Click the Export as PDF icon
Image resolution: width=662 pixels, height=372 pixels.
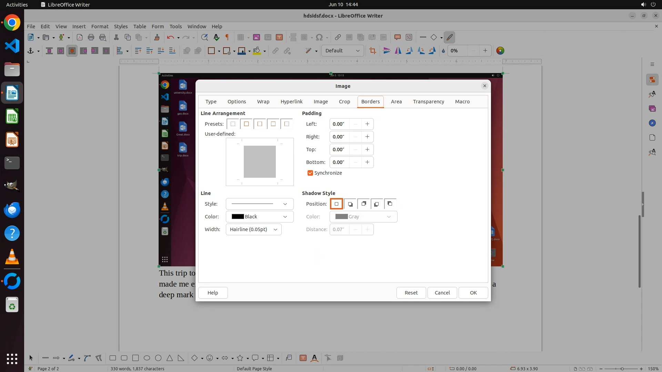point(80,37)
